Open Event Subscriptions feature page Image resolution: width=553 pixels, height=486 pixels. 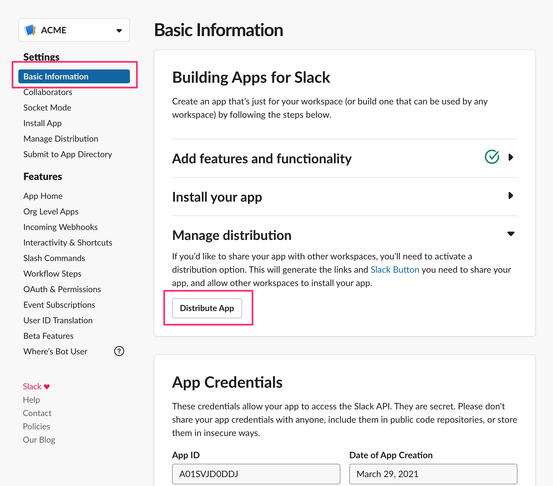point(59,305)
